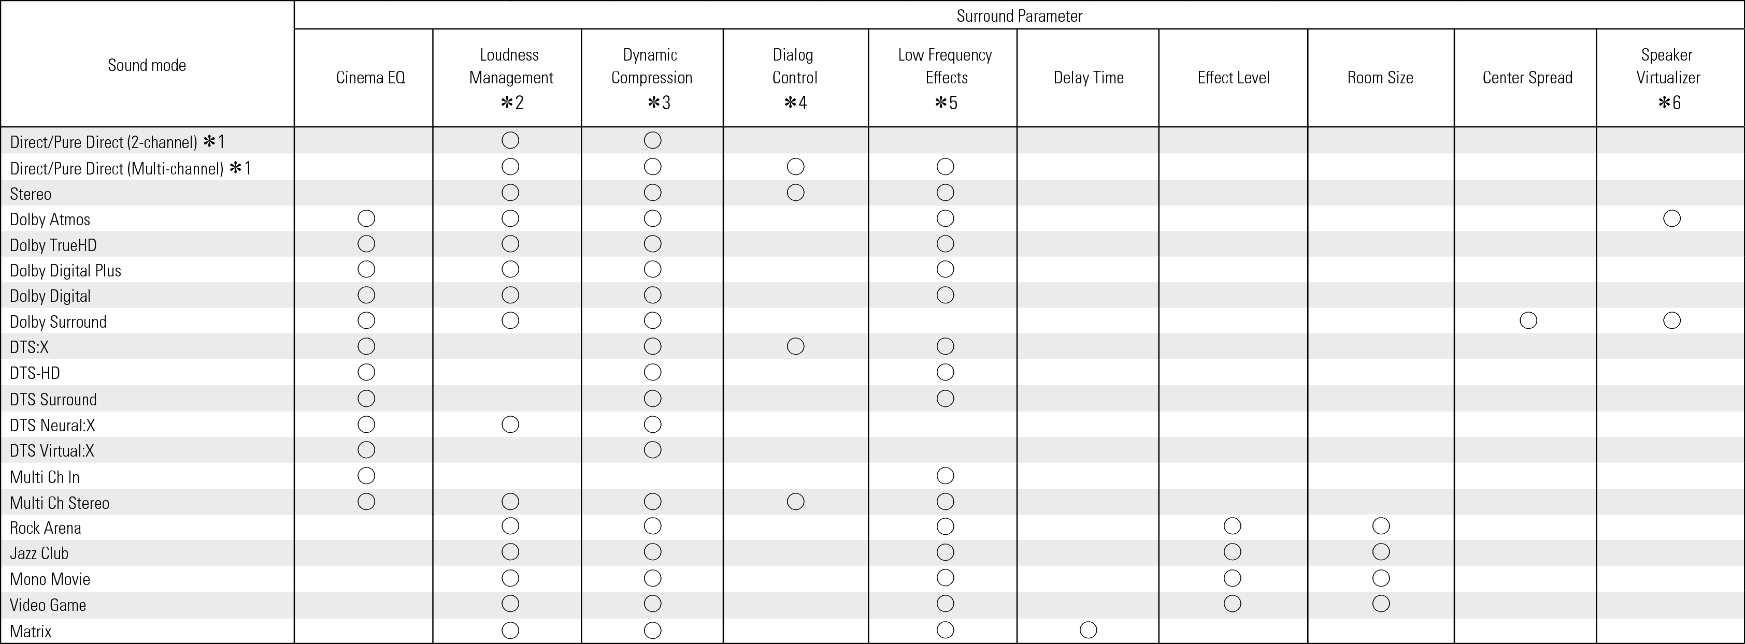Click Speaker Virtualizer circle in Dolby Surround row
The image size is (1745, 644).
(1671, 320)
